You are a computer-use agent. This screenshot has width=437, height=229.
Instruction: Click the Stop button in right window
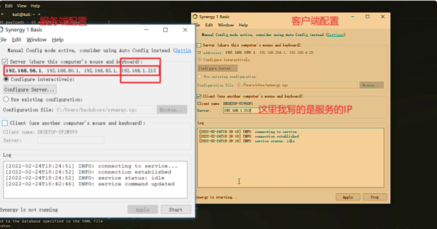point(374,197)
